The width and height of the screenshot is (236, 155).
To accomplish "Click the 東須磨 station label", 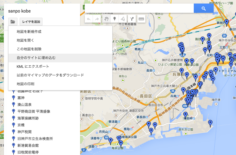I will [113, 121].
